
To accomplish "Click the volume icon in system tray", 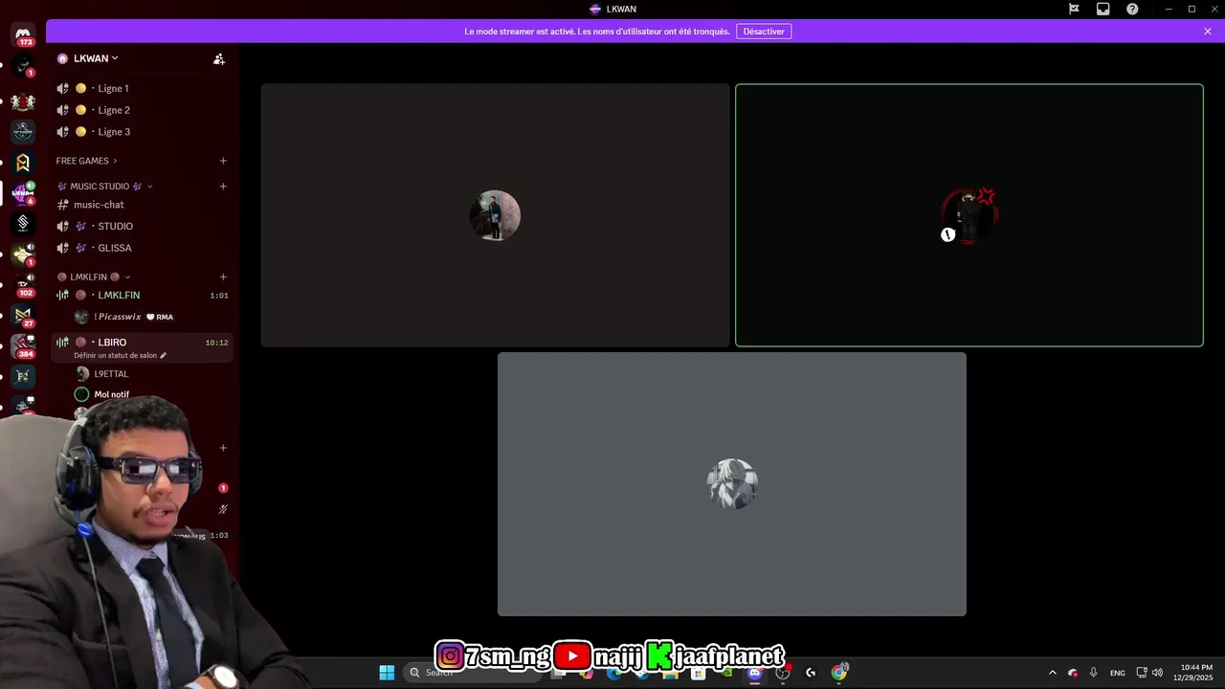I will [x=1158, y=673].
